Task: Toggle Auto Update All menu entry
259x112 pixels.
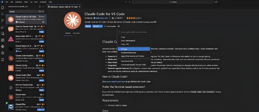Action: tap(134, 32)
